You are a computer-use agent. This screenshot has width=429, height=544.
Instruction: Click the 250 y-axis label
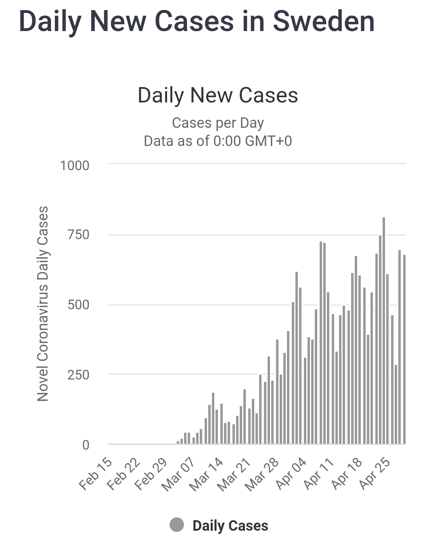point(79,375)
